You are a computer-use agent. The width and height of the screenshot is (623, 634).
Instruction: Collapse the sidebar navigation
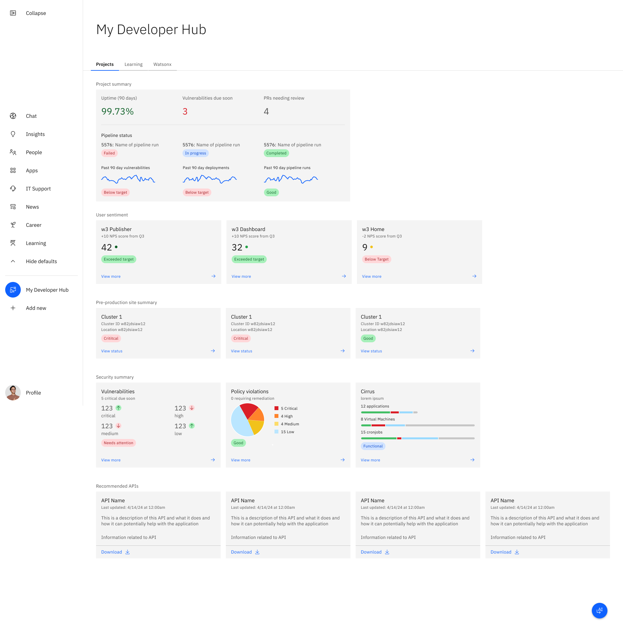[x=13, y=13]
